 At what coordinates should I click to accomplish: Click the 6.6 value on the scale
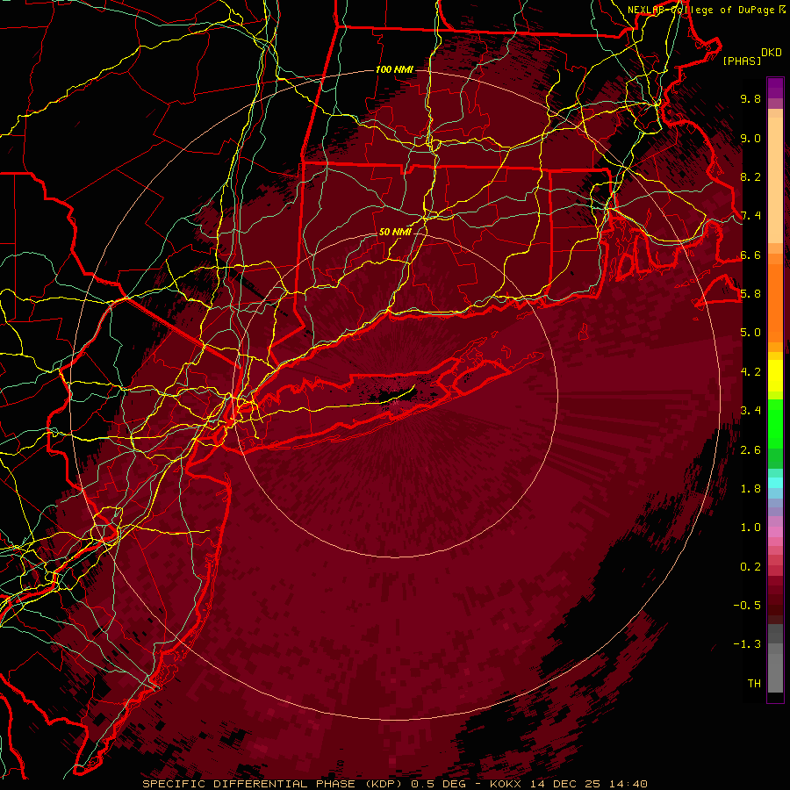tap(750, 255)
